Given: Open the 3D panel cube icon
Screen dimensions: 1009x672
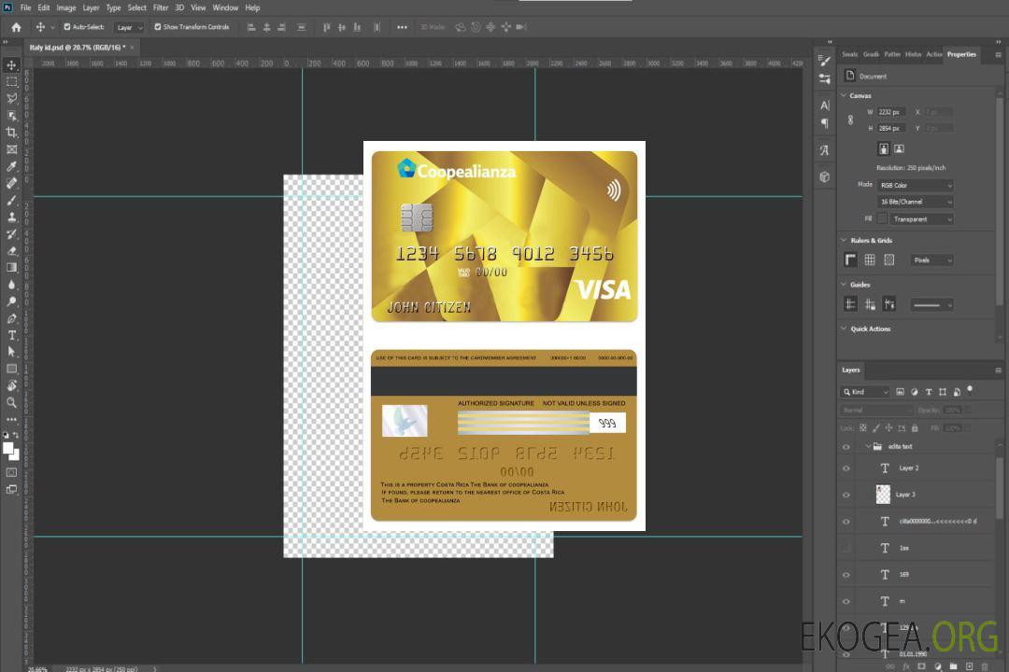Looking at the screenshot, I should click(825, 176).
